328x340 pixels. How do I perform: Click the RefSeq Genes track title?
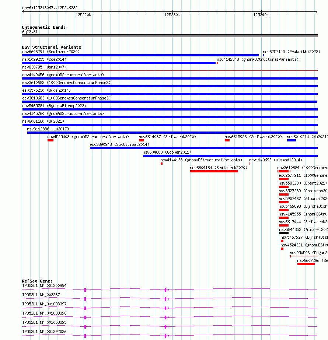[37, 281]
